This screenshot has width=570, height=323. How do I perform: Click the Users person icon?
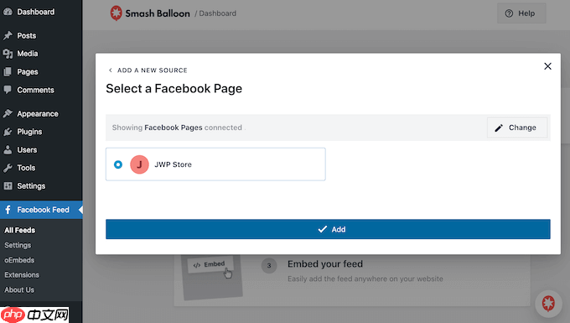pos(8,150)
